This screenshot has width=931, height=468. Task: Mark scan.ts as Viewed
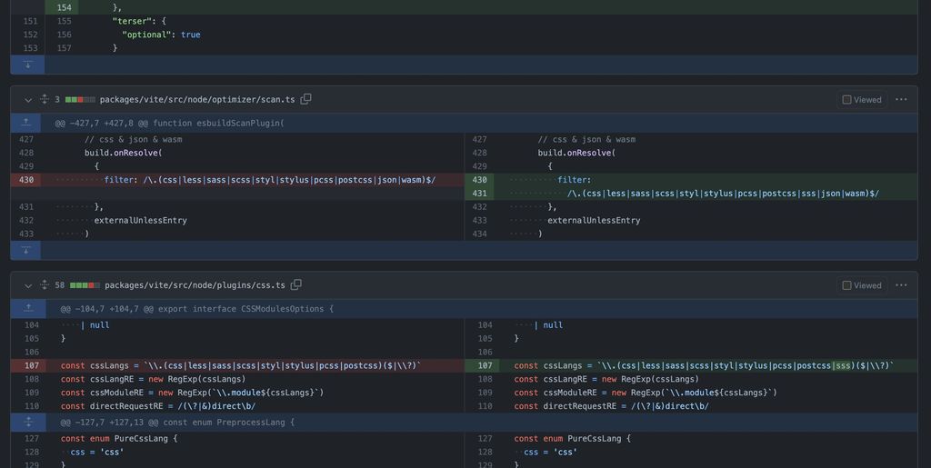point(862,100)
